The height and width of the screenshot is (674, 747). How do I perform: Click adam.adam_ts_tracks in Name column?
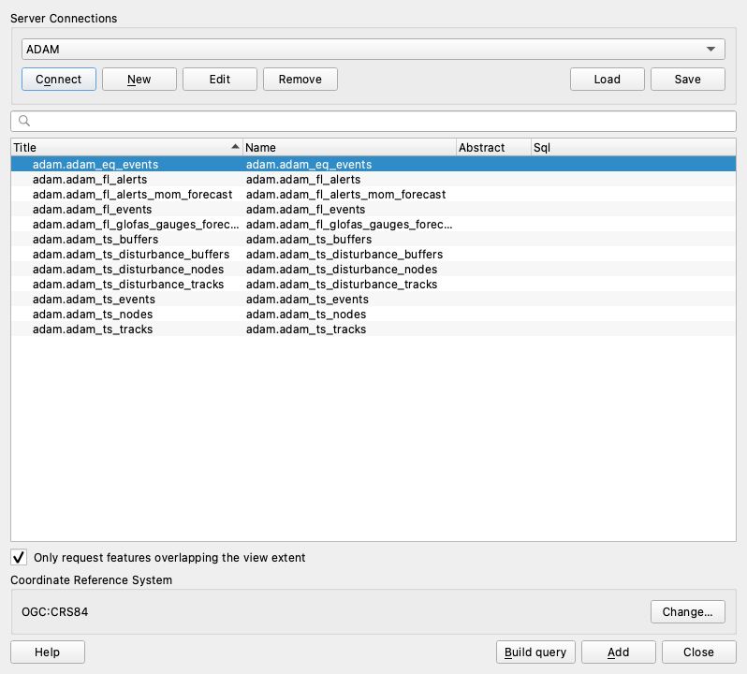[306, 330]
